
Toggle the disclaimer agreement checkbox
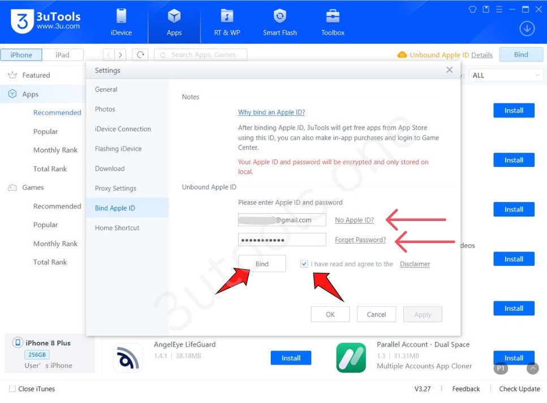(304, 264)
